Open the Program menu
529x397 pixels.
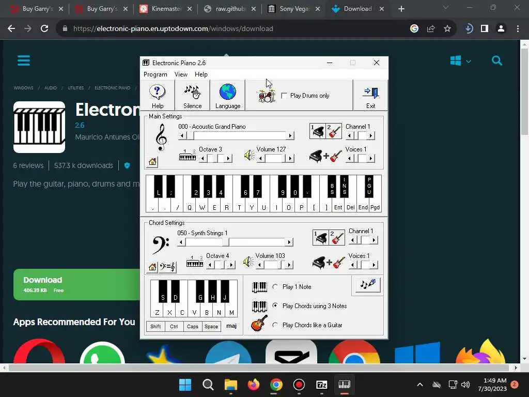tap(155, 74)
